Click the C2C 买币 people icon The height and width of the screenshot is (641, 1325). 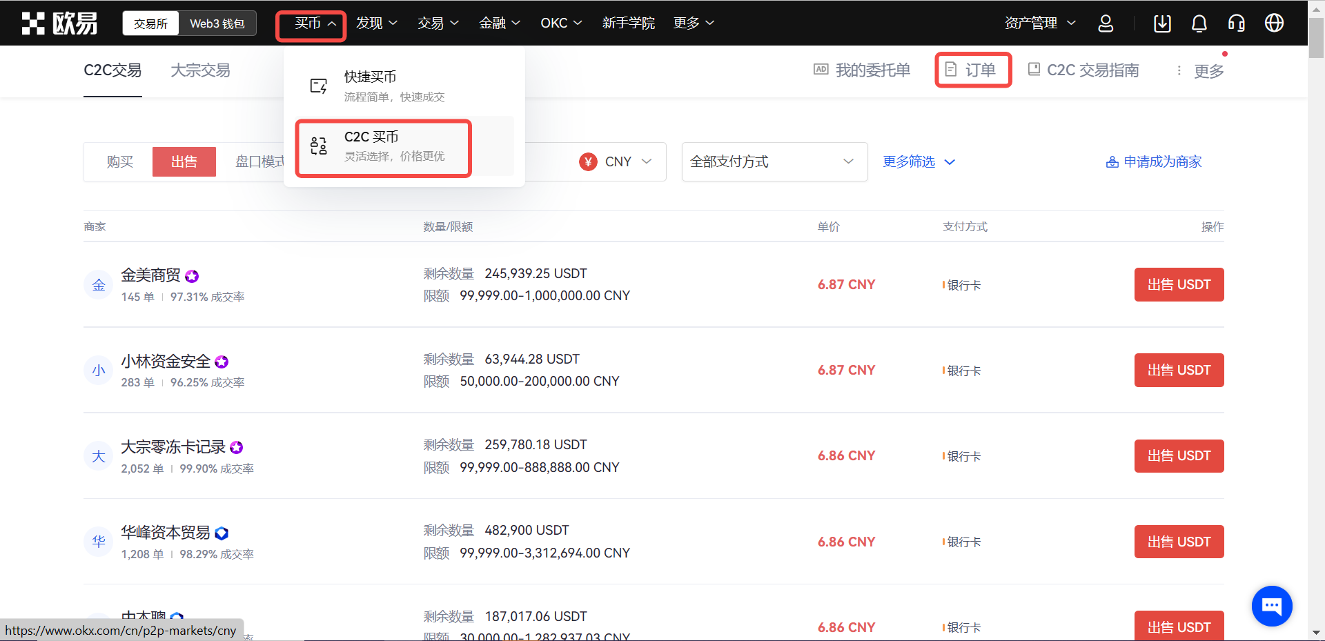tap(319, 146)
